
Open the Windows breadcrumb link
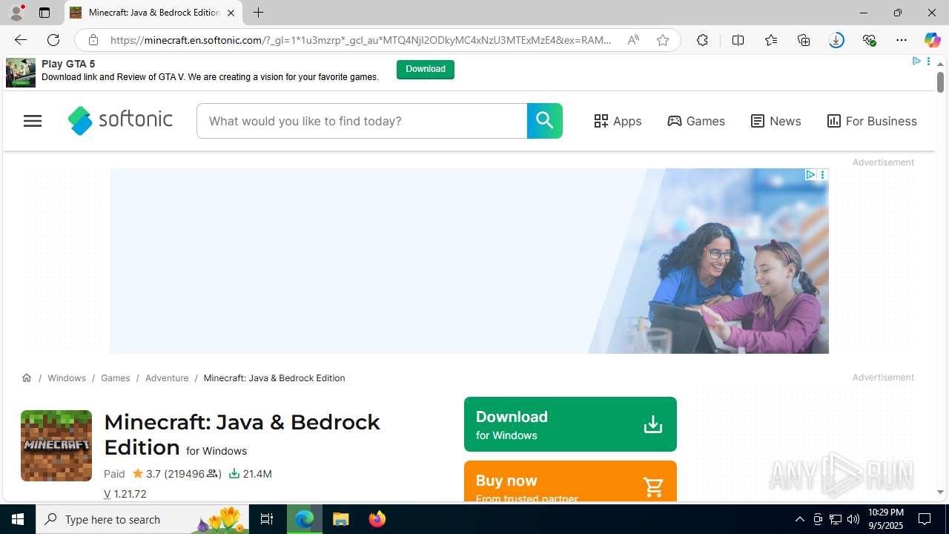[67, 378]
